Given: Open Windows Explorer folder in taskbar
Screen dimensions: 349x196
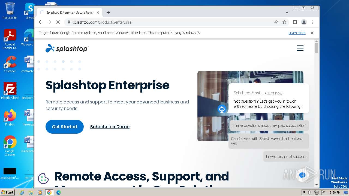Looking at the screenshot, I should [31, 192].
